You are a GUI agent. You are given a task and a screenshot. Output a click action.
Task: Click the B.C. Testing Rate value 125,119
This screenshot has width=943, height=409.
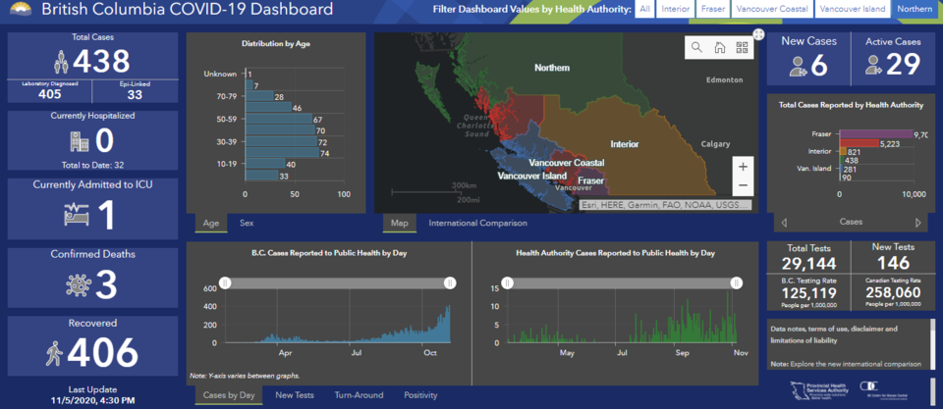807,293
